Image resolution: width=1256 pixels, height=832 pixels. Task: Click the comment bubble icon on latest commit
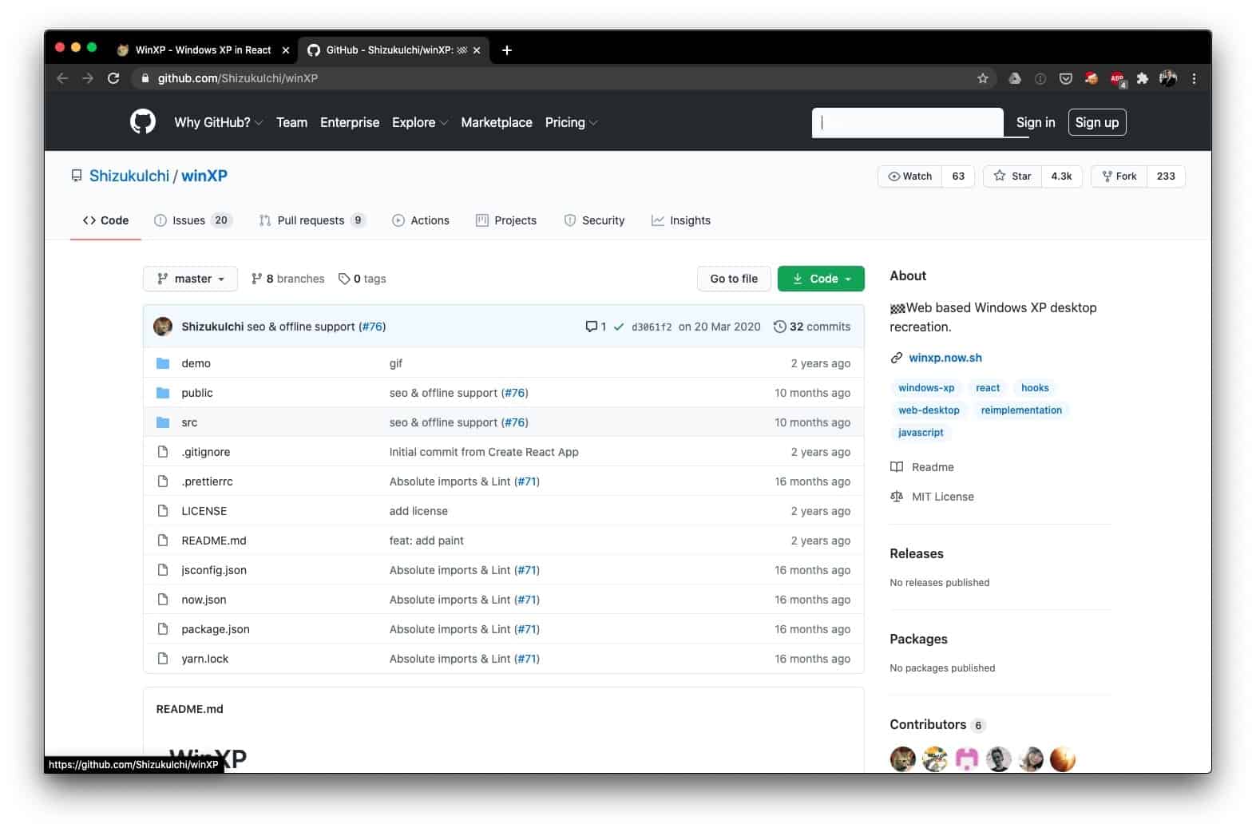[x=591, y=327]
